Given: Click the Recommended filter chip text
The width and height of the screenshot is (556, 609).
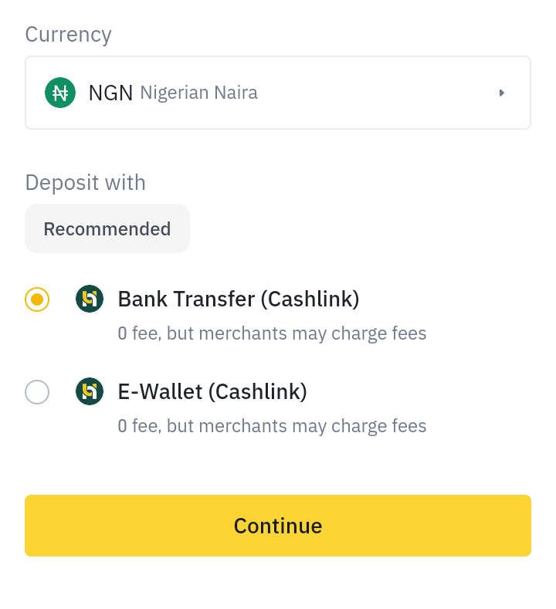Looking at the screenshot, I should click(107, 228).
